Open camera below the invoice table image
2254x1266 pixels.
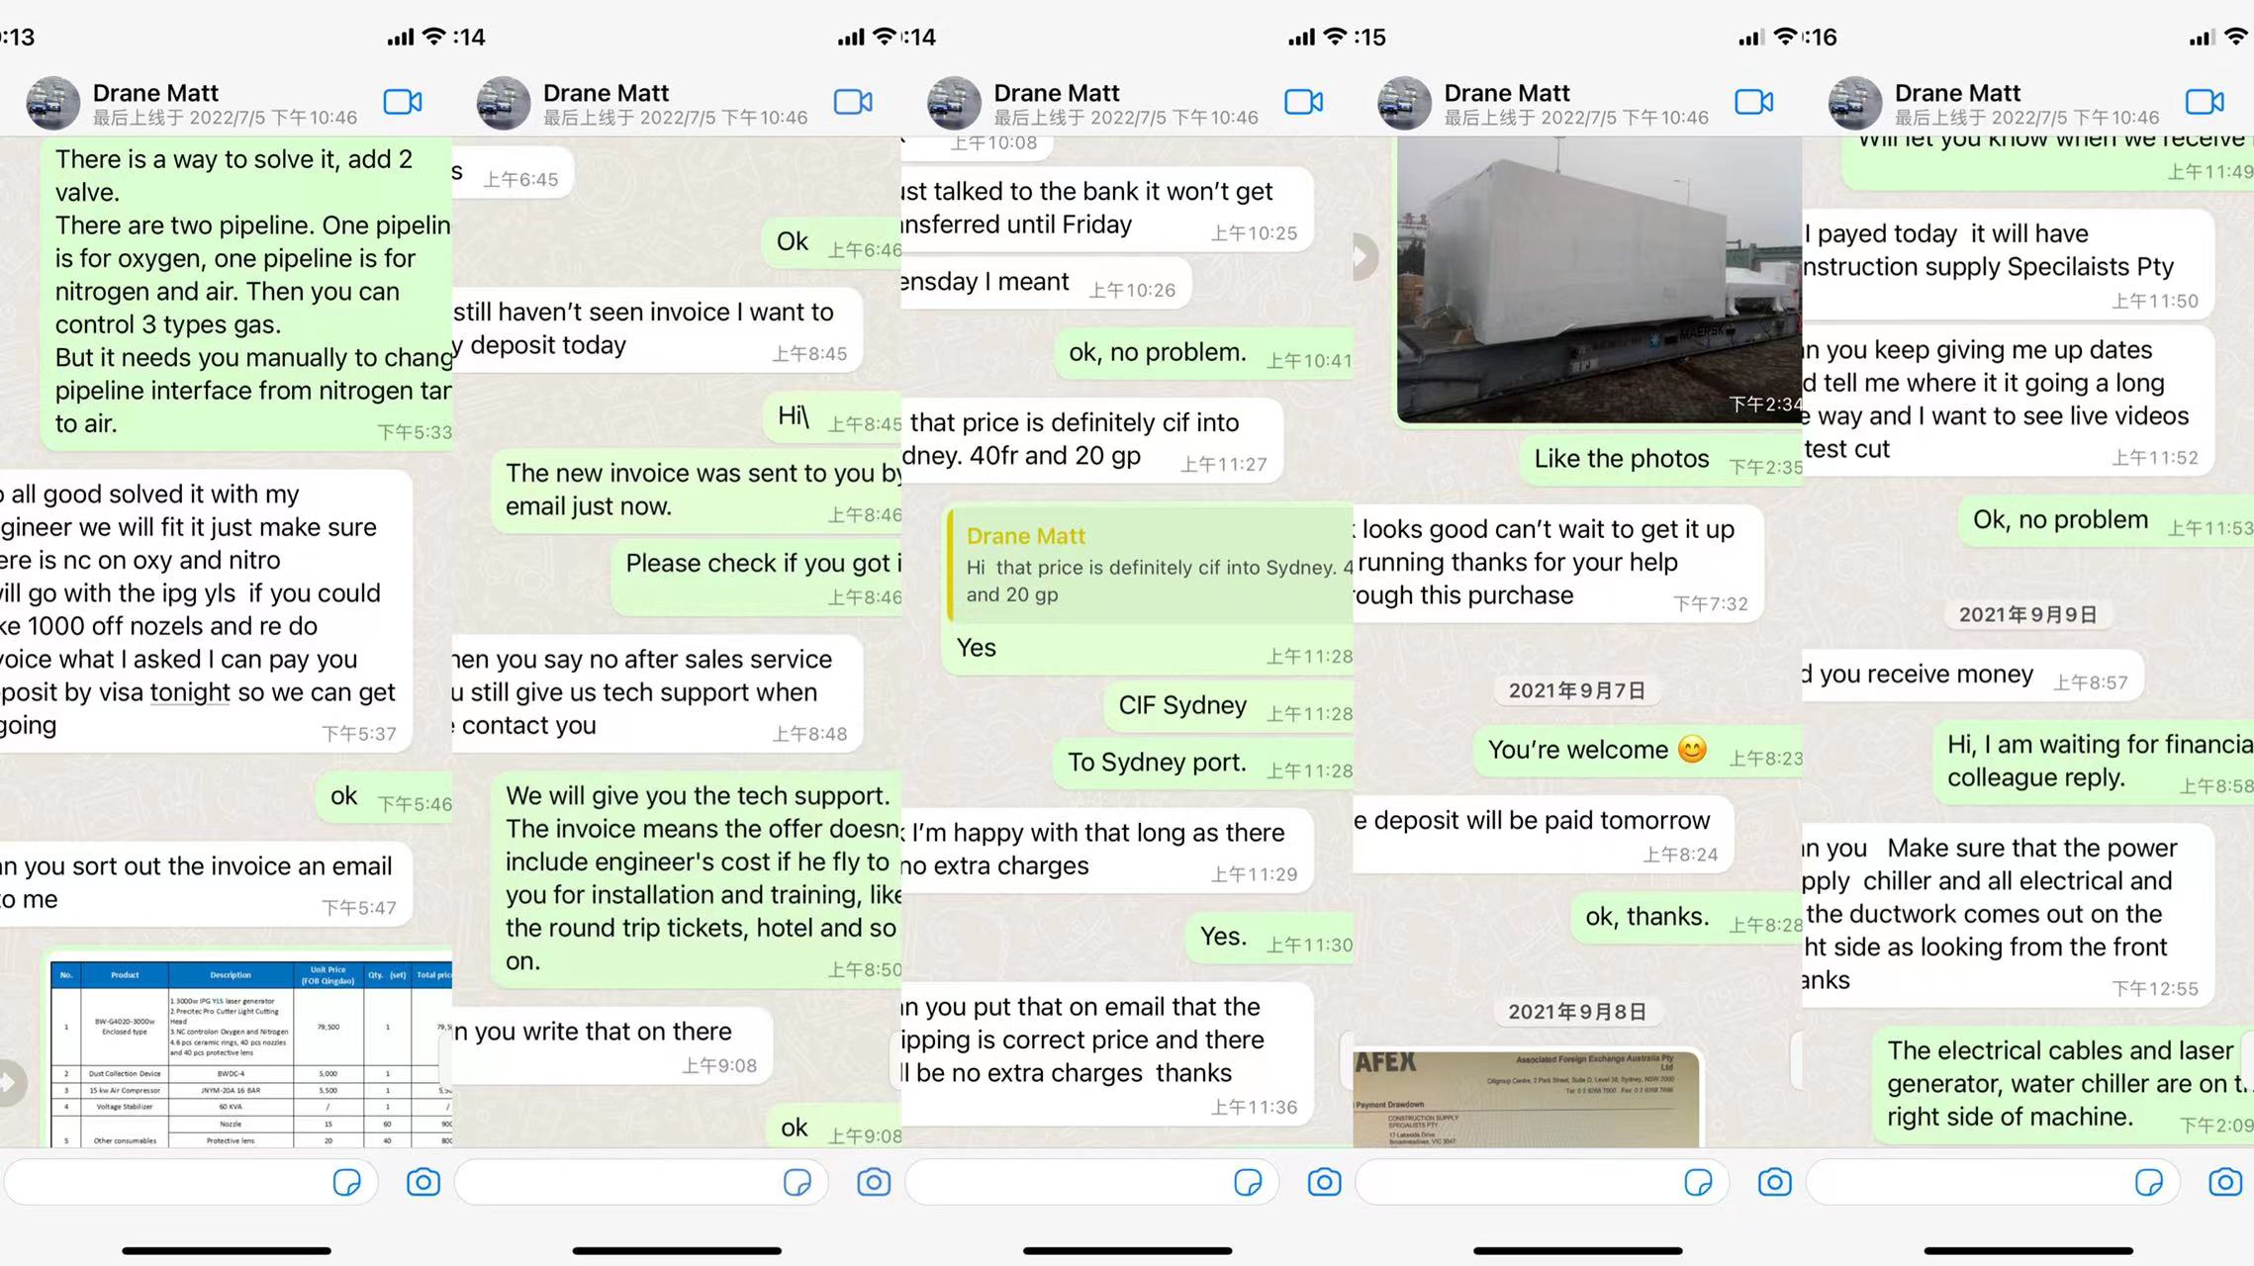point(423,1182)
